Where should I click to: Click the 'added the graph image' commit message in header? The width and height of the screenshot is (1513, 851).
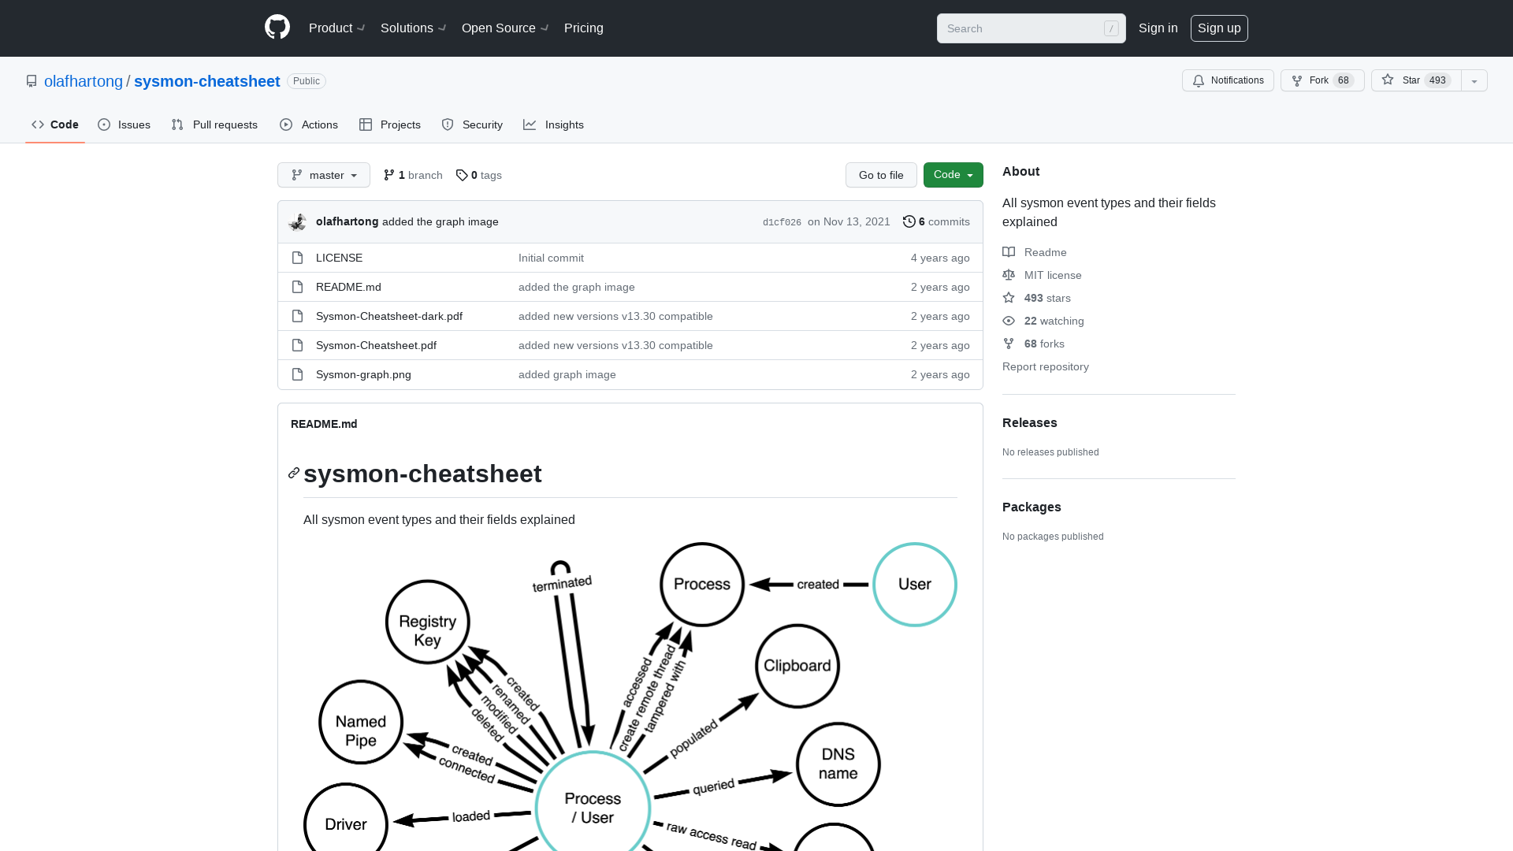441,221
